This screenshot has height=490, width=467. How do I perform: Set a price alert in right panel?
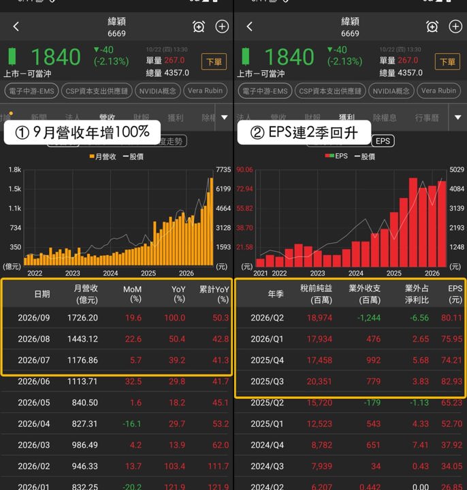click(x=432, y=27)
